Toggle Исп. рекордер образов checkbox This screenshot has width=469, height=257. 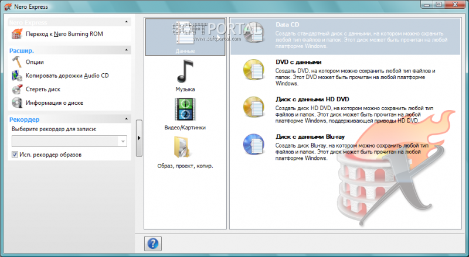(15, 155)
